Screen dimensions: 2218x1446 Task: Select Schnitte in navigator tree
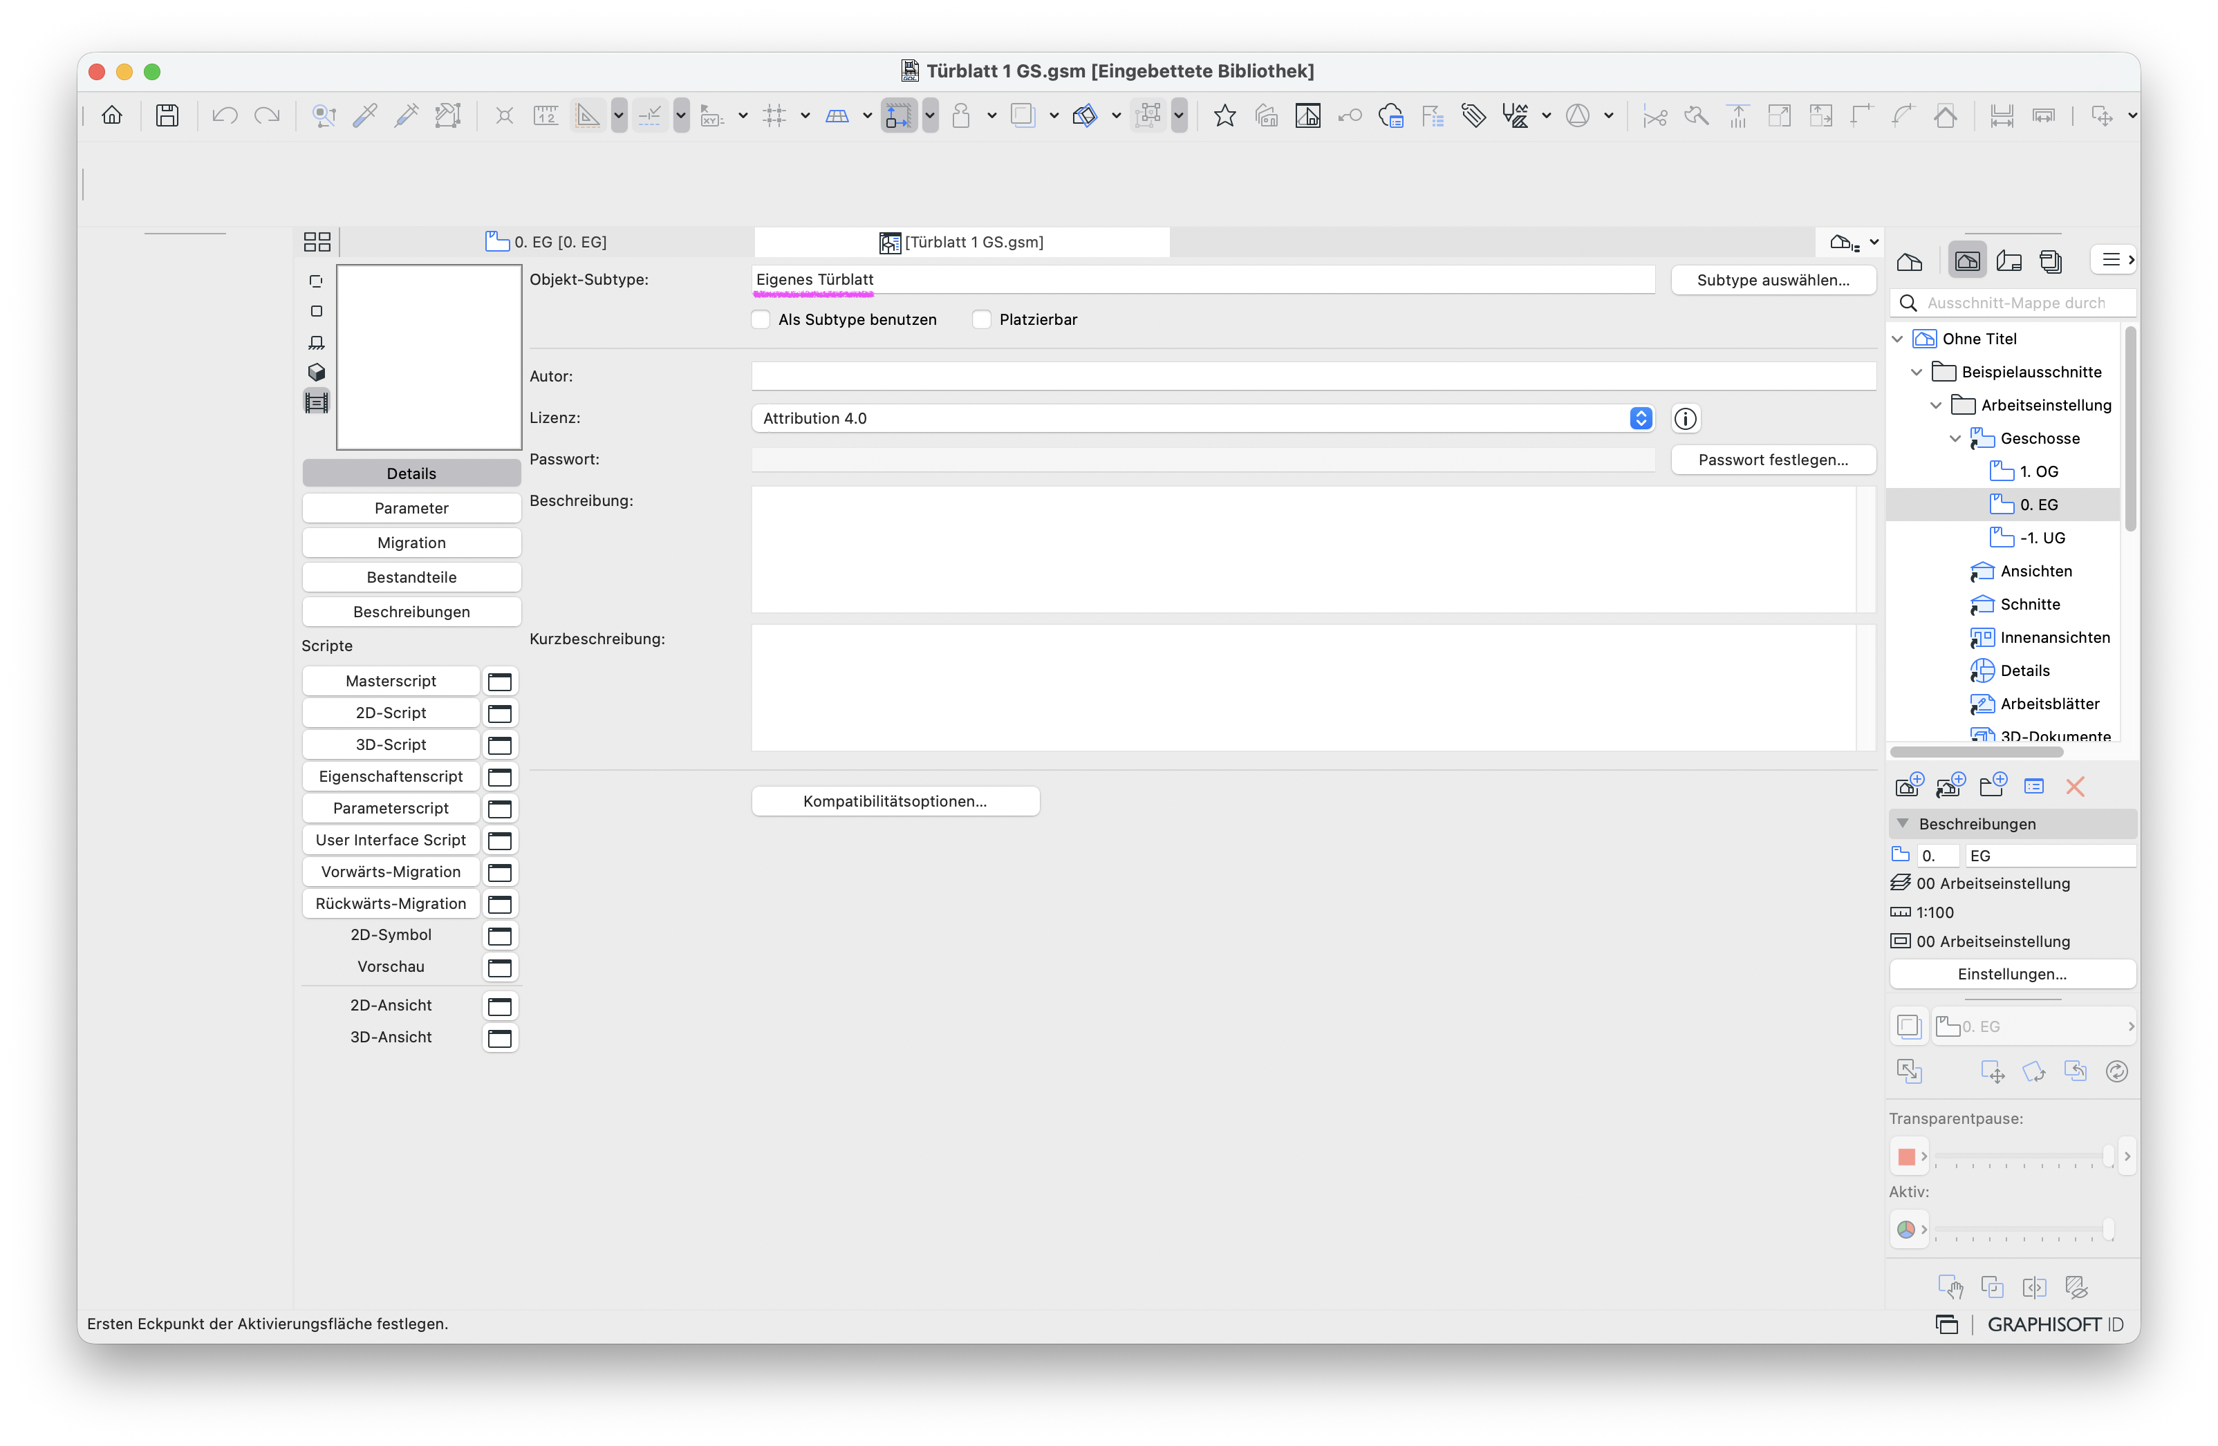tap(2030, 605)
